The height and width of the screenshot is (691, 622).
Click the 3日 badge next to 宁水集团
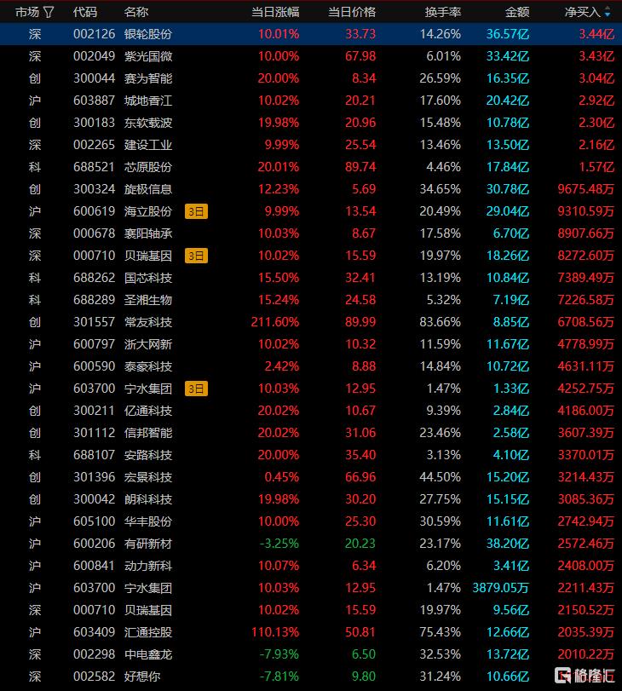tap(196, 389)
